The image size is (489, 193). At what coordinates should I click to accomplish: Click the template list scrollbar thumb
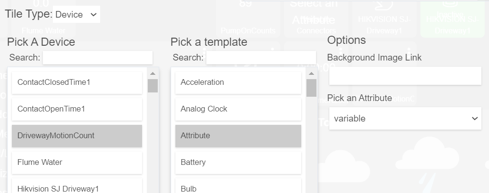click(312, 88)
